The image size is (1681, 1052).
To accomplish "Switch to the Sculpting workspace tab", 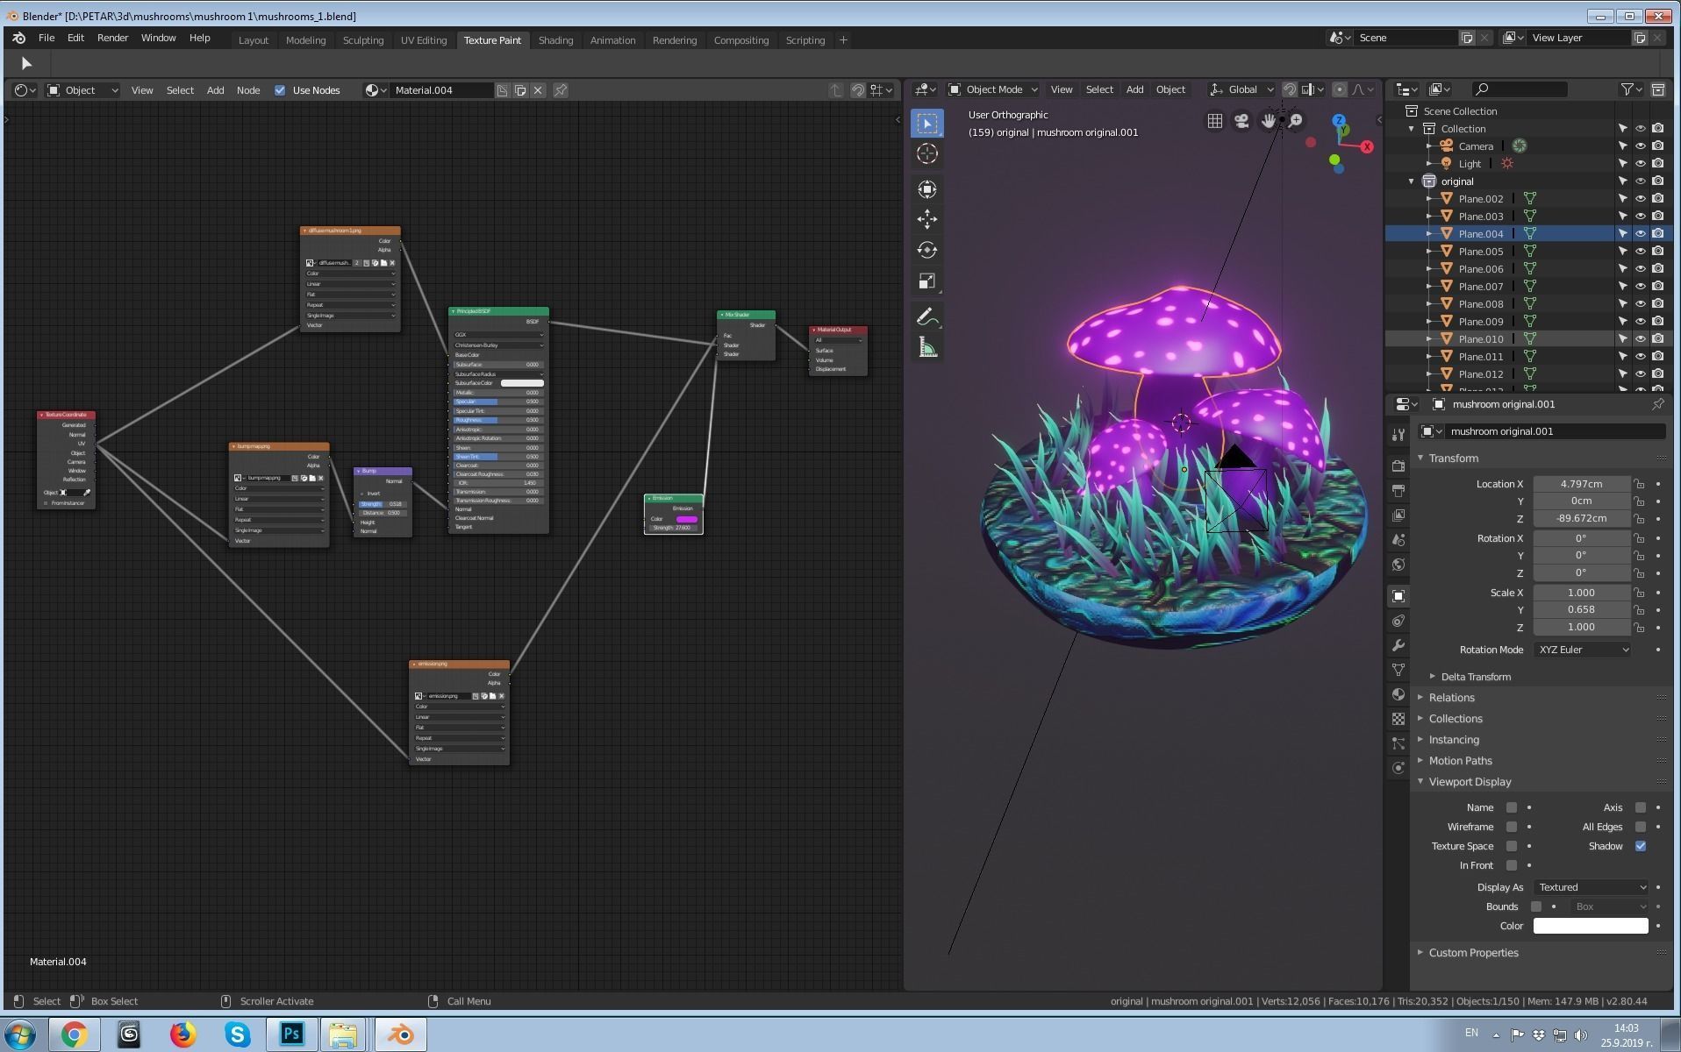I will click(363, 40).
